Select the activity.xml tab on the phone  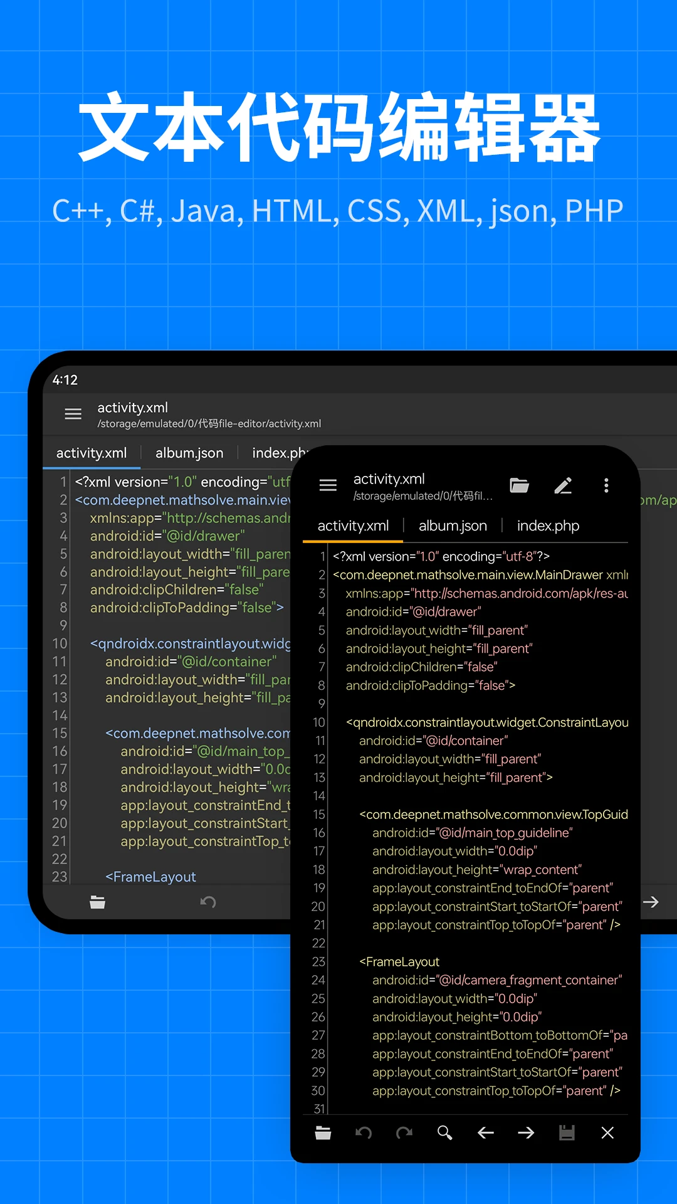click(353, 525)
